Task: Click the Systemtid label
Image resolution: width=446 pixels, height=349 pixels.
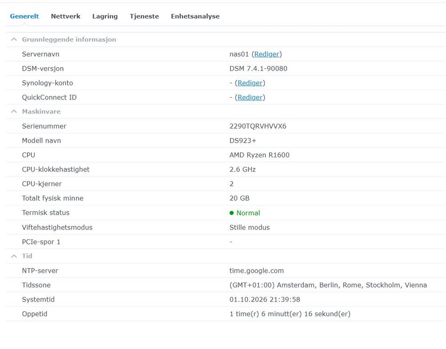Action: coord(39,300)
